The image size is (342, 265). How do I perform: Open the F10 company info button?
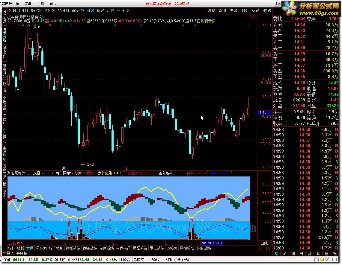[x=244, y=10]
